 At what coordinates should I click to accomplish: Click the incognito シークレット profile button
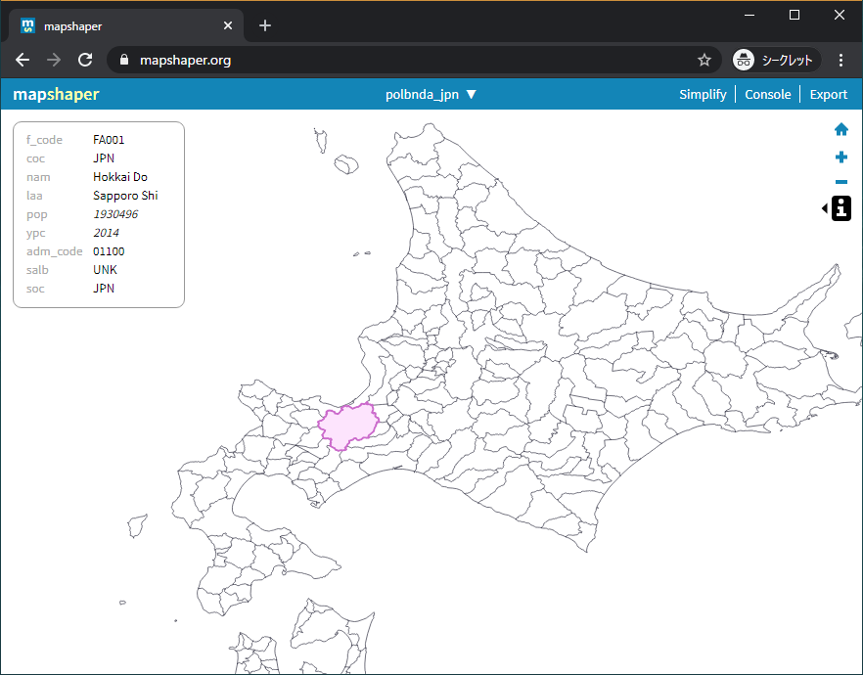[776, 60]
